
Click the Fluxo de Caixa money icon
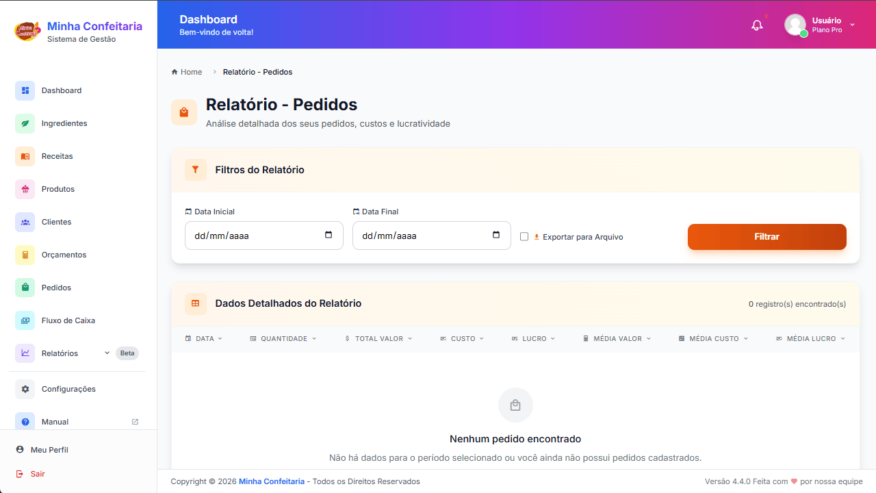[x=25, y=320]
